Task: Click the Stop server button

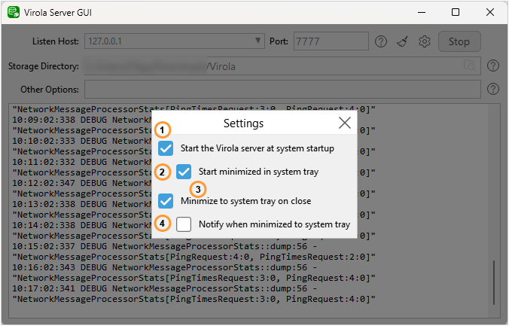Action: click(x=459, y=41)
